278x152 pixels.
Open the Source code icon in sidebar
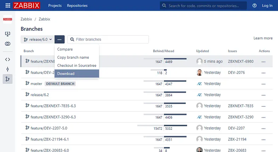tap(8, 59)
